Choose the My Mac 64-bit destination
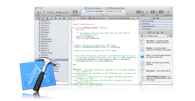Viewport: 195px width, 101px height. point(62,12)
